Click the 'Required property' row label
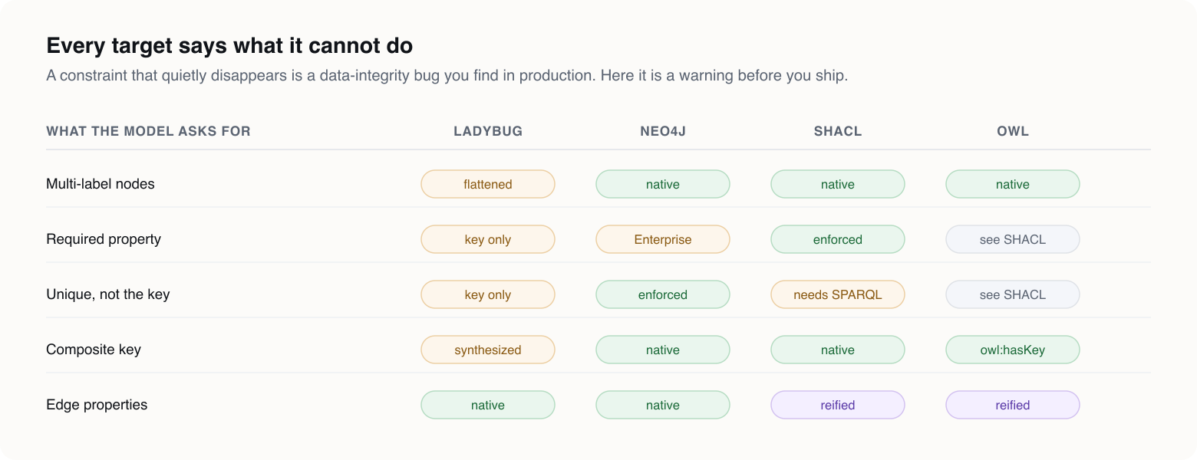Image resolution: width=1197 pixels, height=460 pixels. [x=104, y=239]
